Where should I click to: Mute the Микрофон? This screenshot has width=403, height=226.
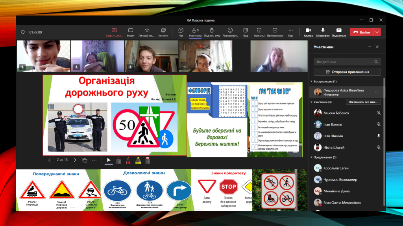point(323,32)
